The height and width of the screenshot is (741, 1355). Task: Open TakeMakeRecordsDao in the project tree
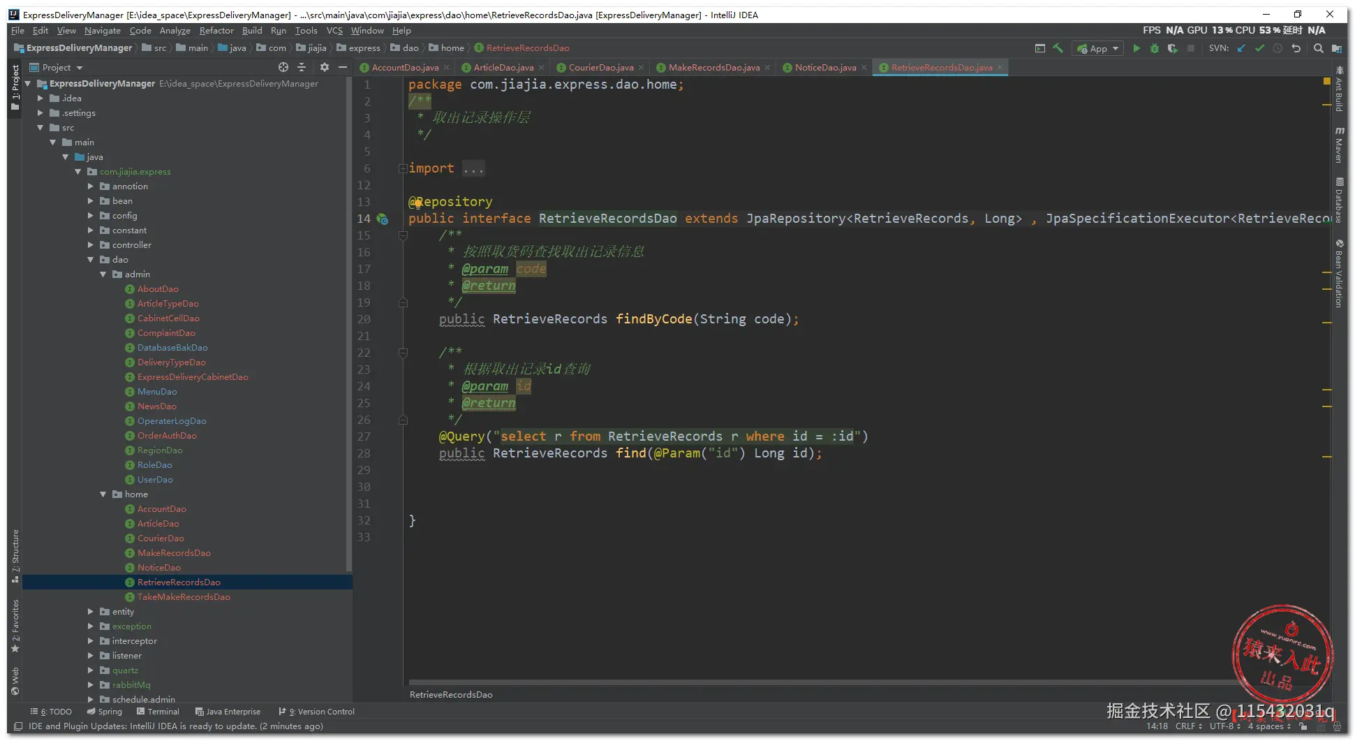184,597
